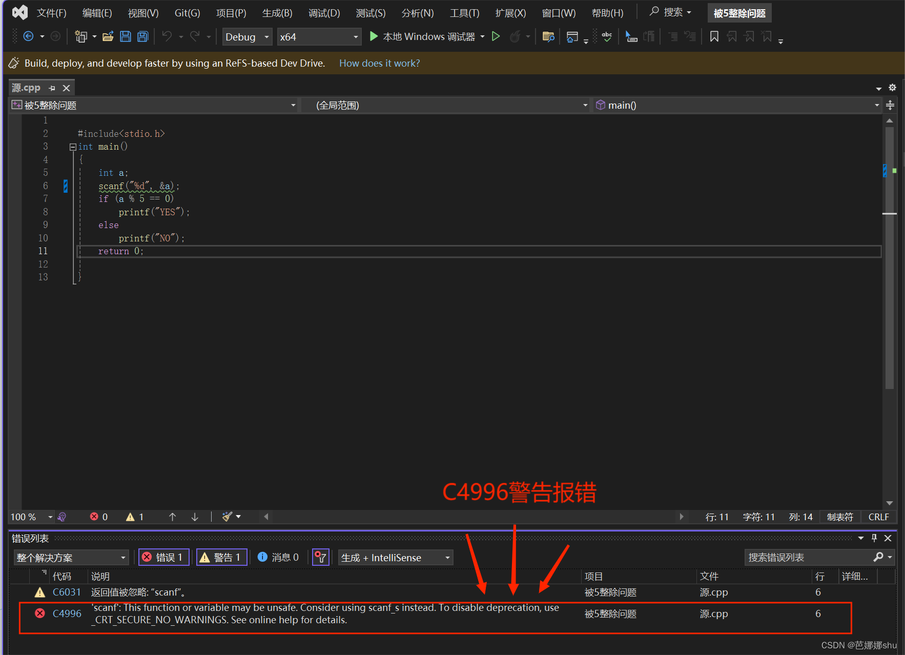
Task: Toggle a bookmark on the current line
Action: point(714,36)
